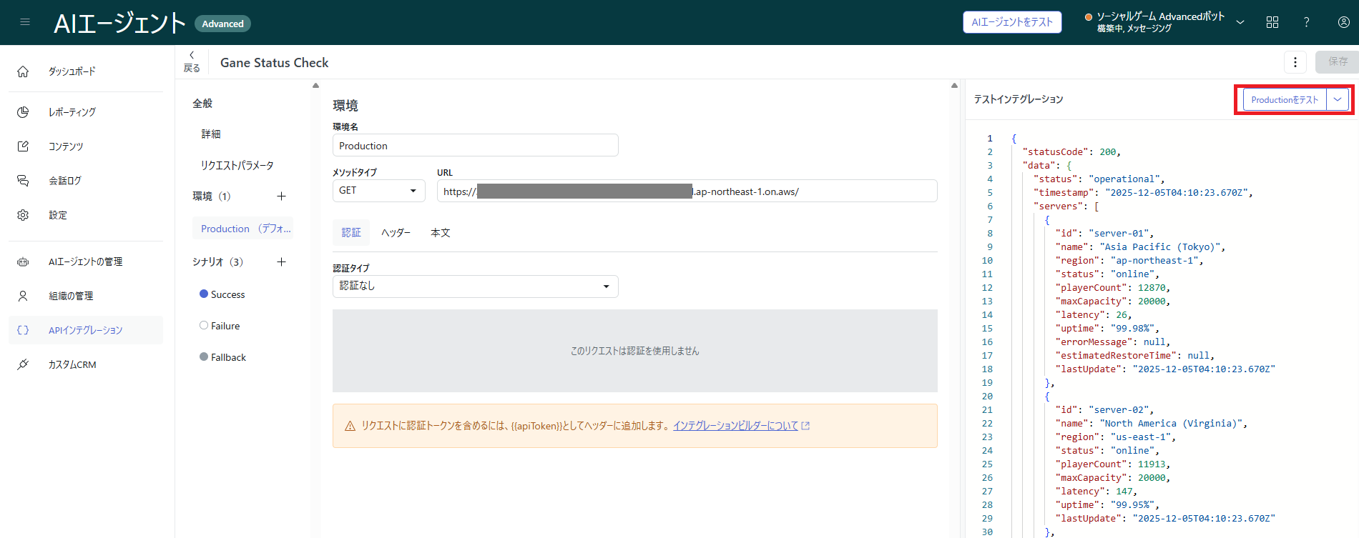Click the APIインテグレーション braces icon
1359x538 pixels.
23,330
